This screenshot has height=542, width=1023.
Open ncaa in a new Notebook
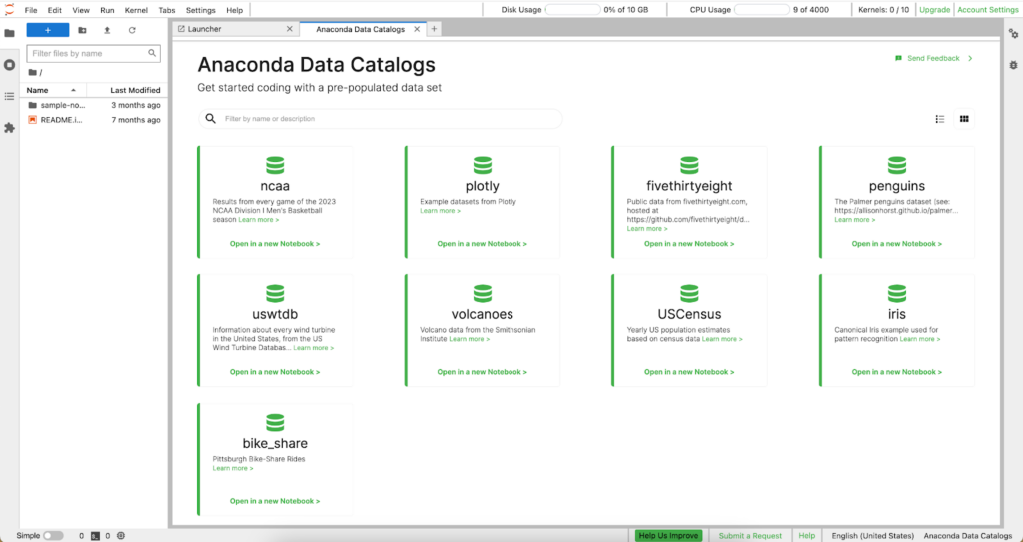(275, 244)
